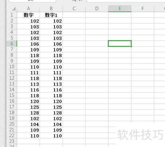Select row 19 header
The height and width of the screenshot is (147, 165).
(x=12, y=118)
